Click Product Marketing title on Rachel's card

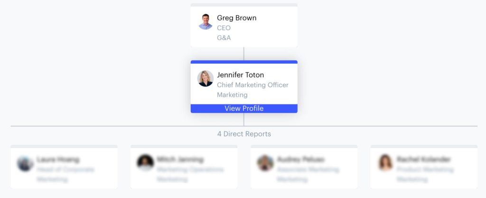coord(424,170)
